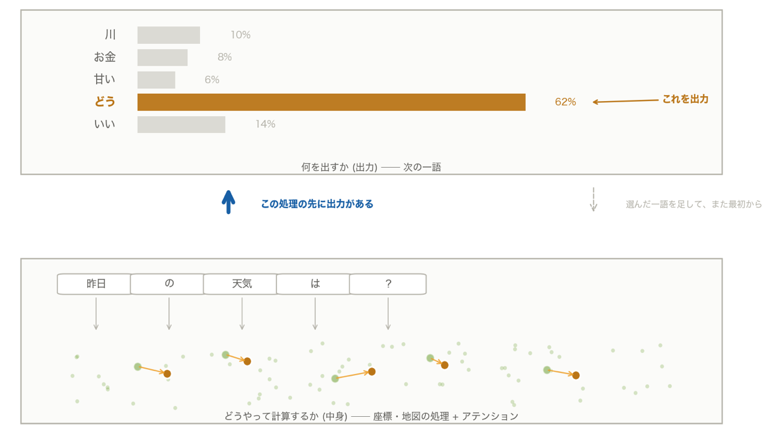Click the text 選んだ一語を足して、また最初から
This screenshot has width=769, height=433.
tap(694, 204)
